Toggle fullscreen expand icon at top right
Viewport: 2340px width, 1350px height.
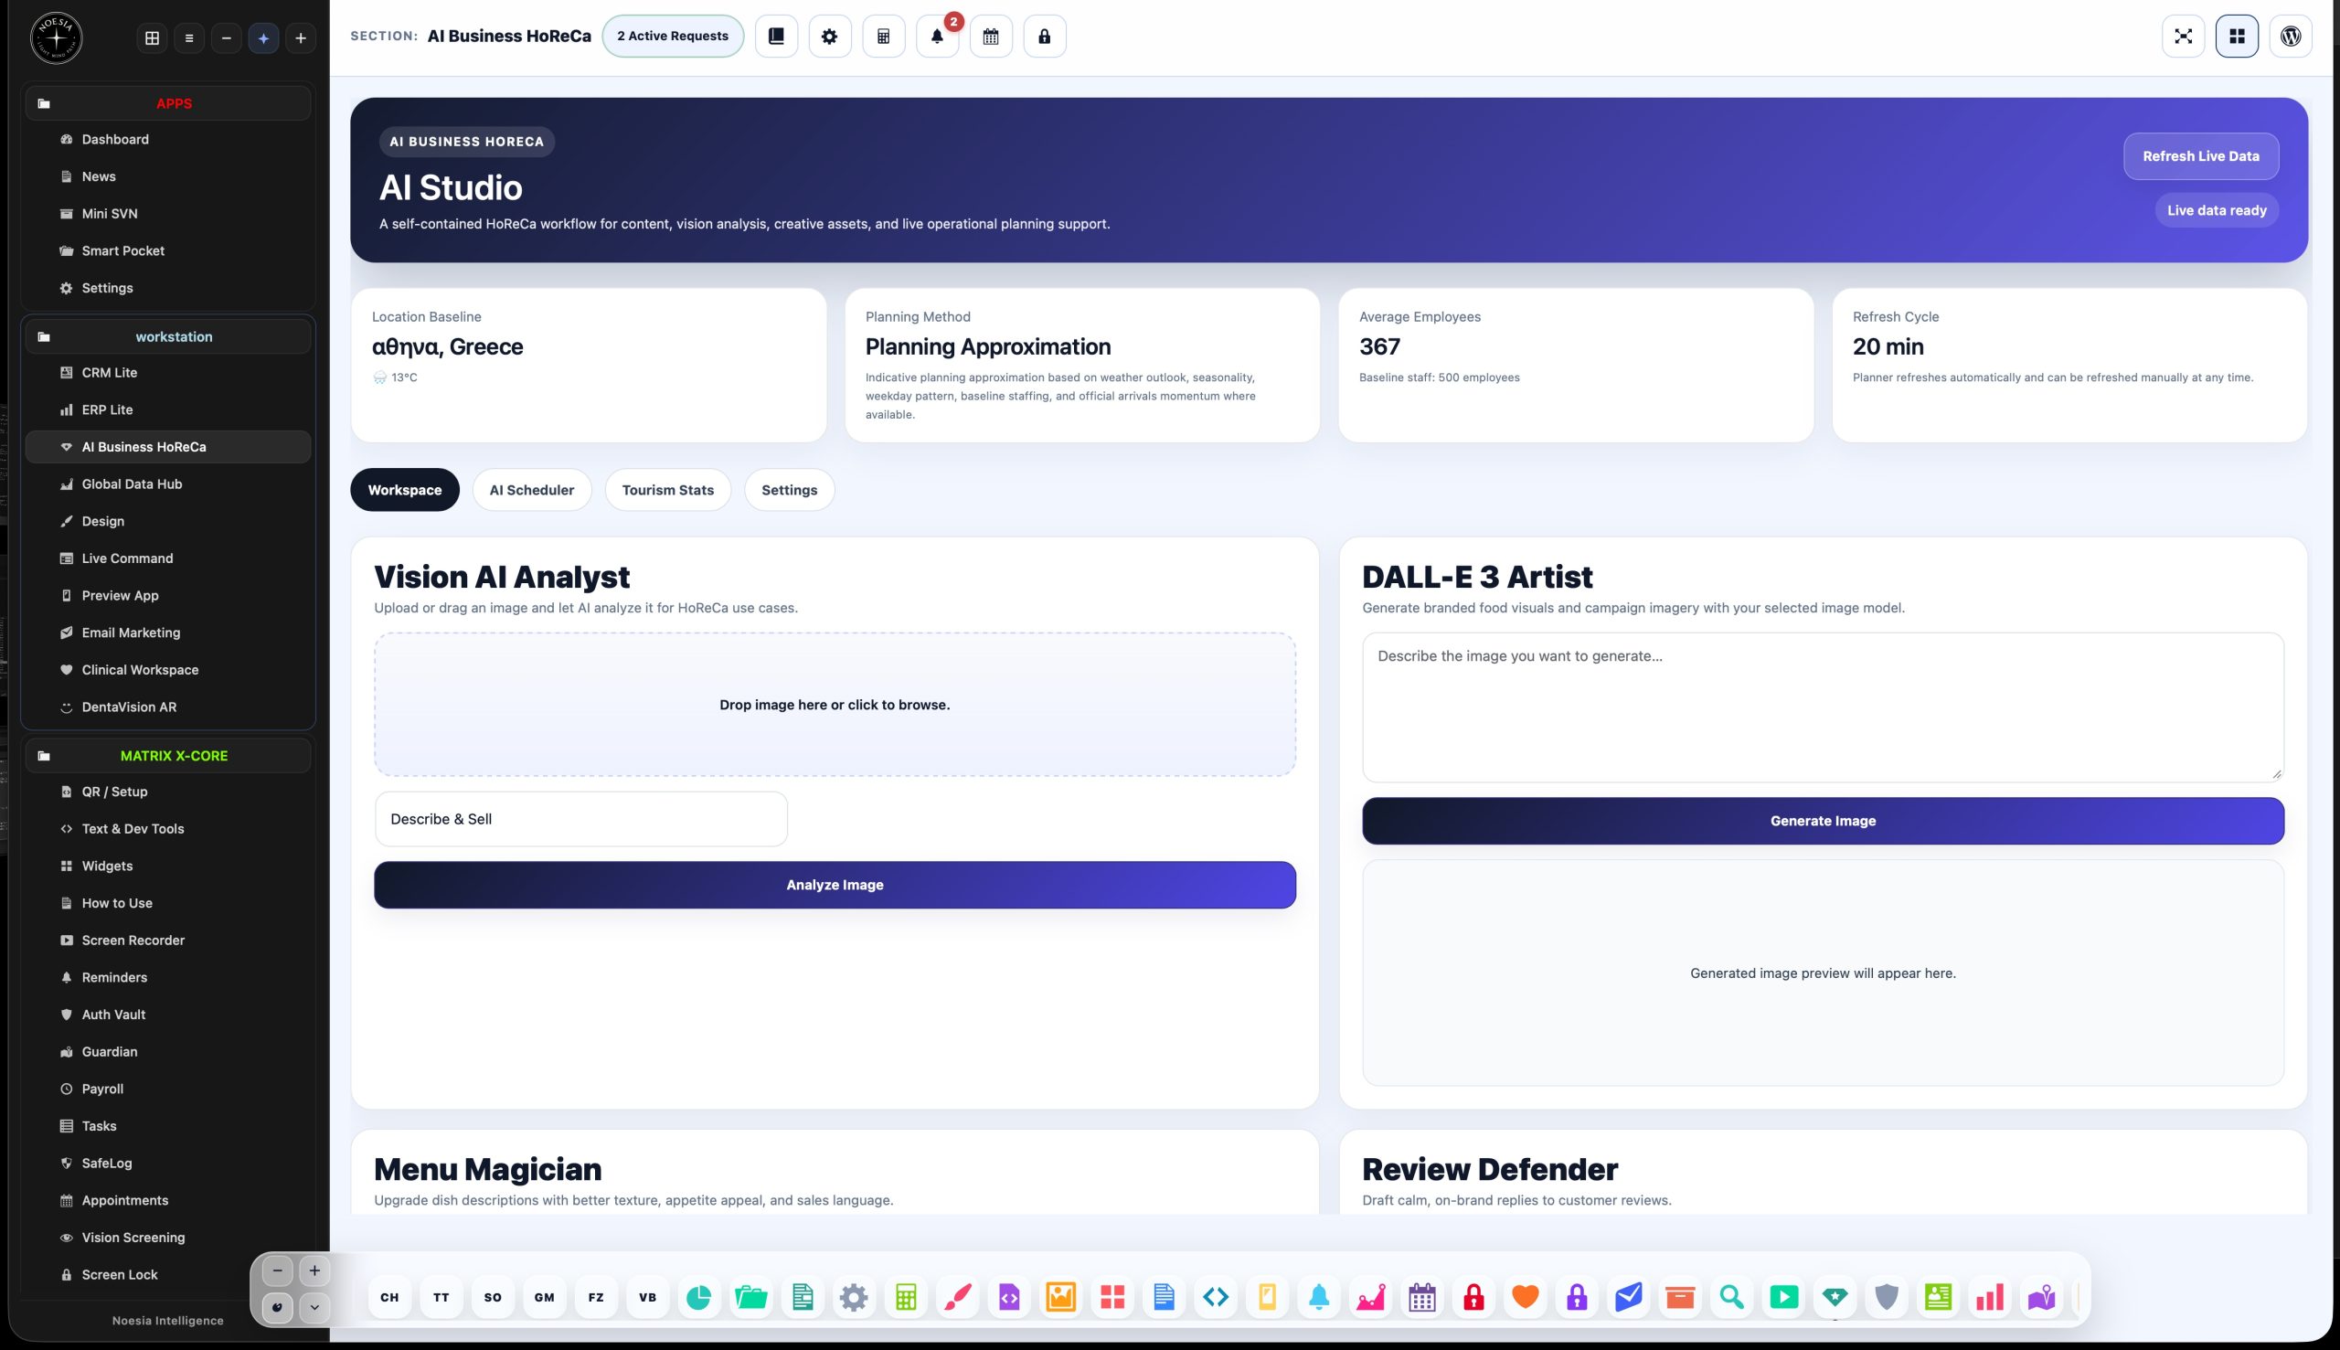2184,37
